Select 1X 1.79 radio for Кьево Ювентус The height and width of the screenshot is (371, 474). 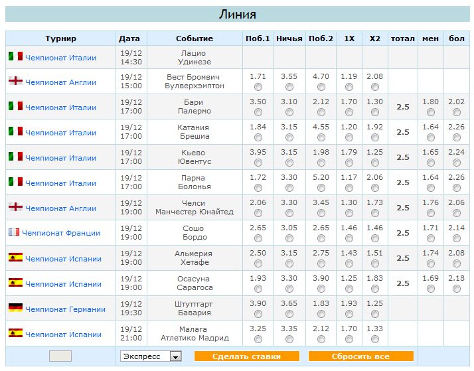coord(349,163)
